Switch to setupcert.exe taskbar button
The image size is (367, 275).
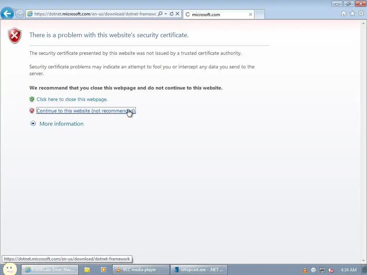pos(199,270)
